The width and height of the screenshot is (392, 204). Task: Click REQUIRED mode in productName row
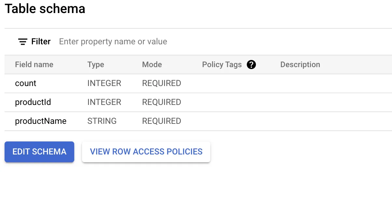[x=161, y=121]
